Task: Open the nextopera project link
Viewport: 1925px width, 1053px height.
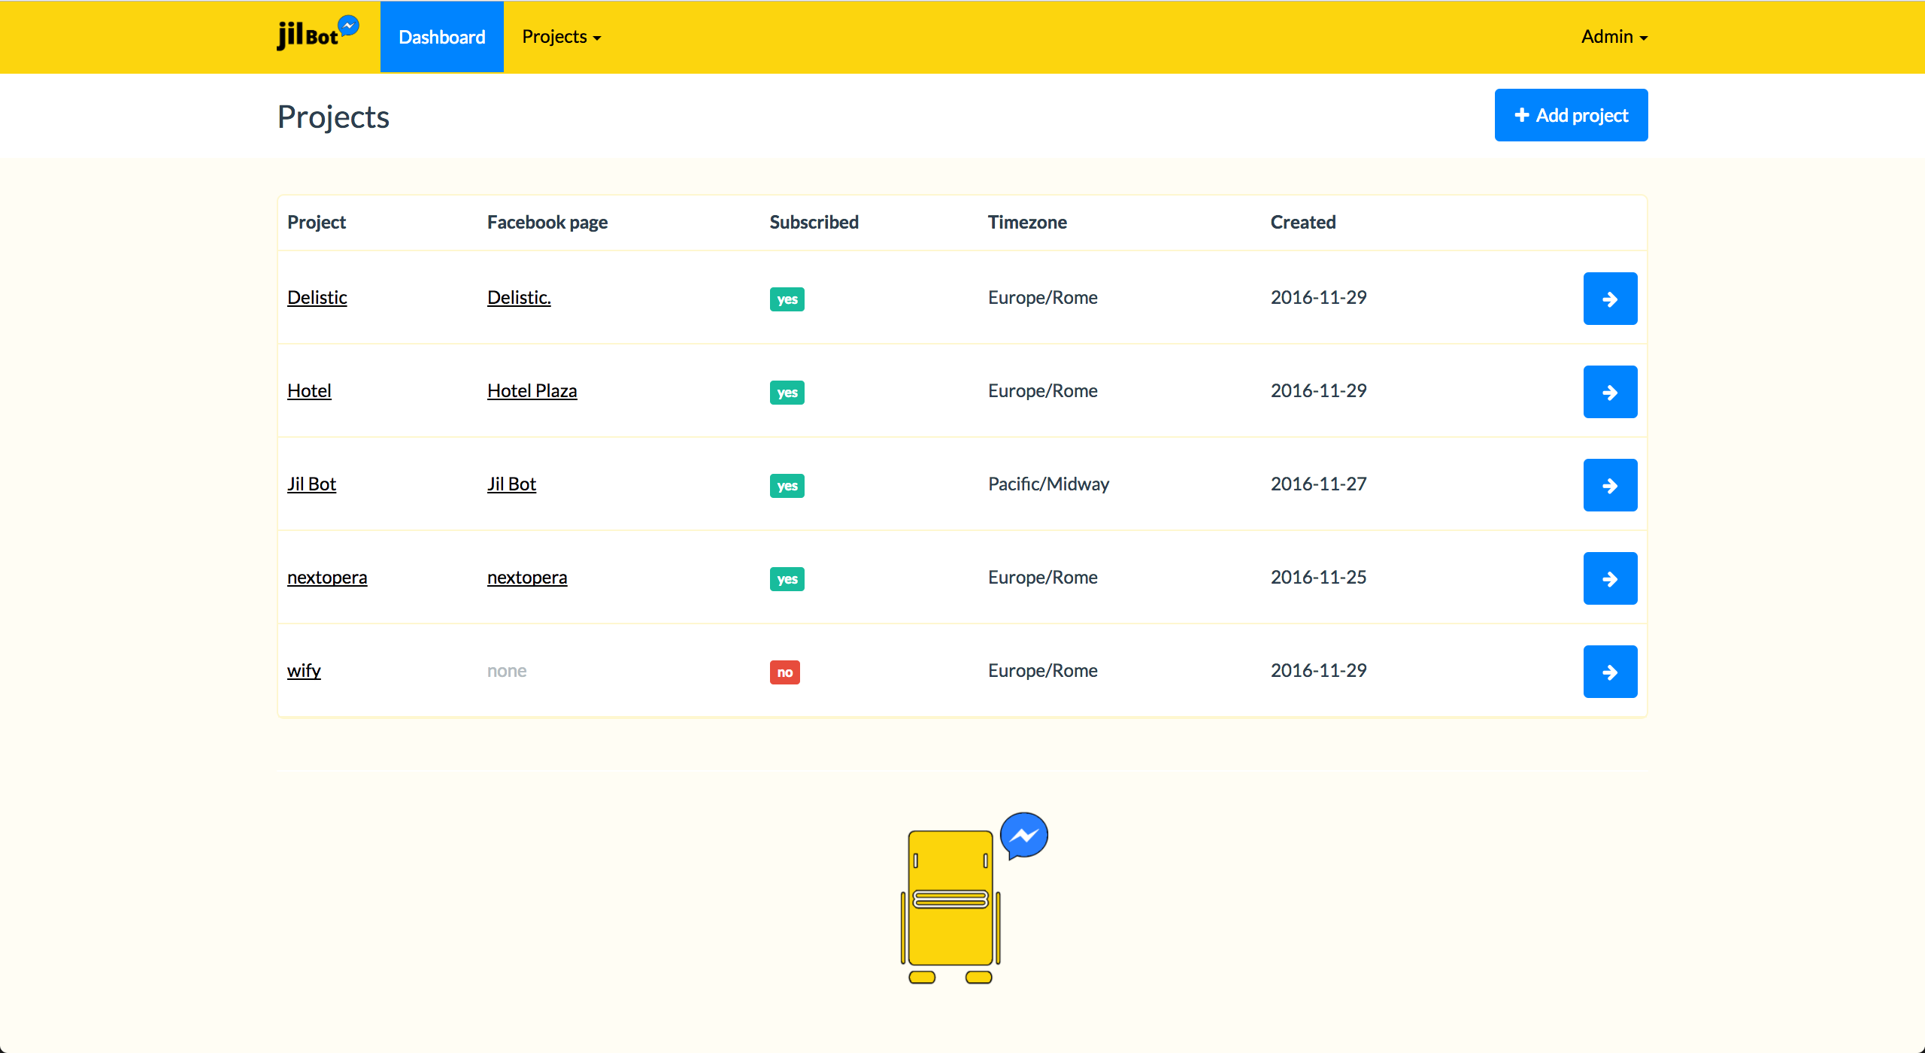Action: [x=327, y=577]
